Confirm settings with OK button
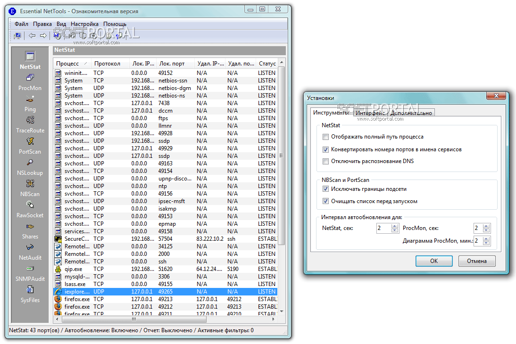Viewport: 516px width, 344px height. tap(434, 261)
